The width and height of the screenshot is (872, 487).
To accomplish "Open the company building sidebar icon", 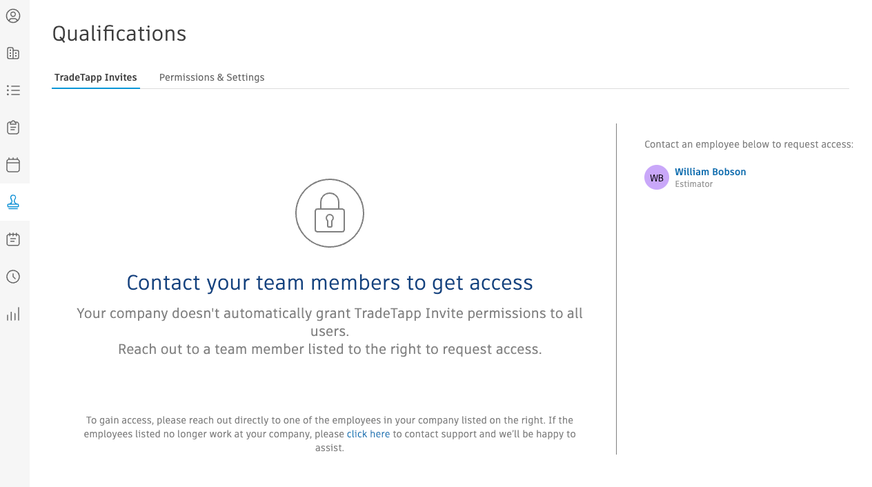I will pos(13,53).
